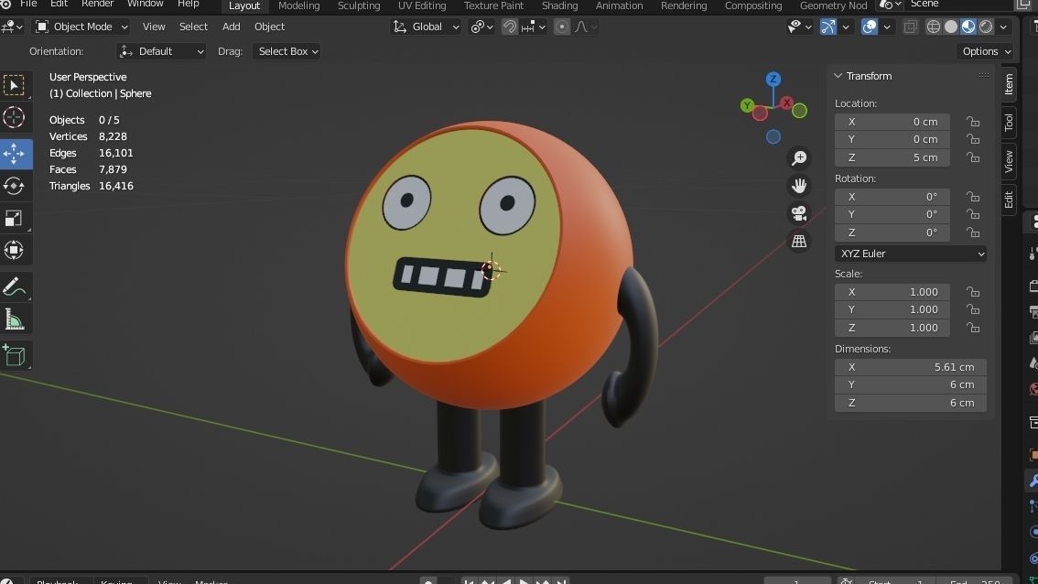Open Orientation Default dropdown
1038x584 pixels.
pyautogui.click(x=161, y=51)
